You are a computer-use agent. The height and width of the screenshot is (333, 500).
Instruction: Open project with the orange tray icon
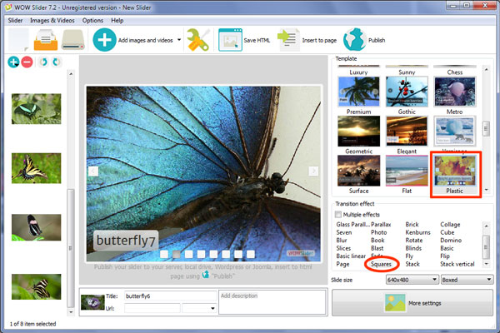(x=46, y=40)
